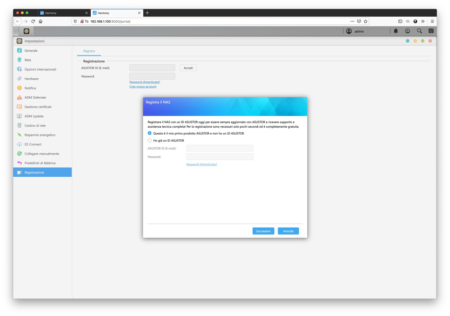Open the tools panel icon beside search
This screenshot has width=450, height=316.
click(x=431, y=31)
